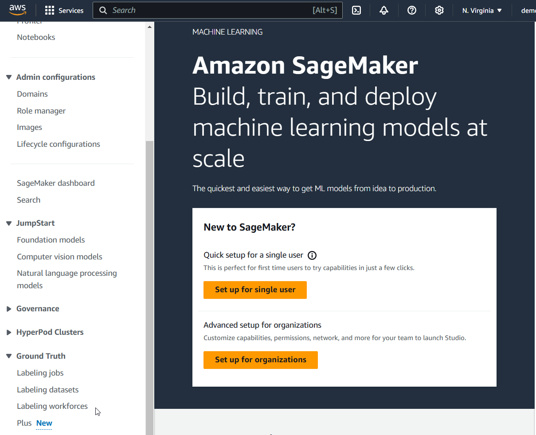
Task: Open Notebooks in the sidebar
Action: tap(36, 37)
